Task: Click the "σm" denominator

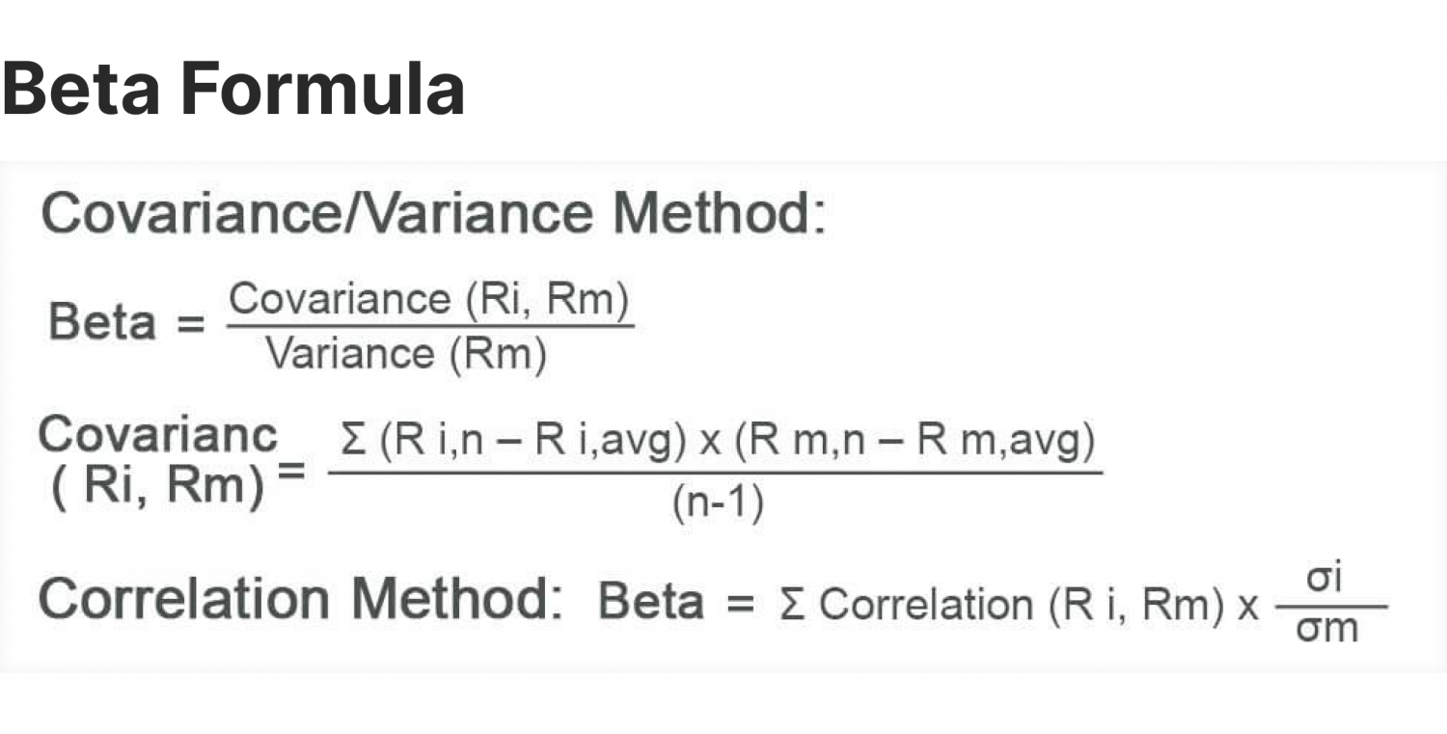Action: click(1326, 630)
